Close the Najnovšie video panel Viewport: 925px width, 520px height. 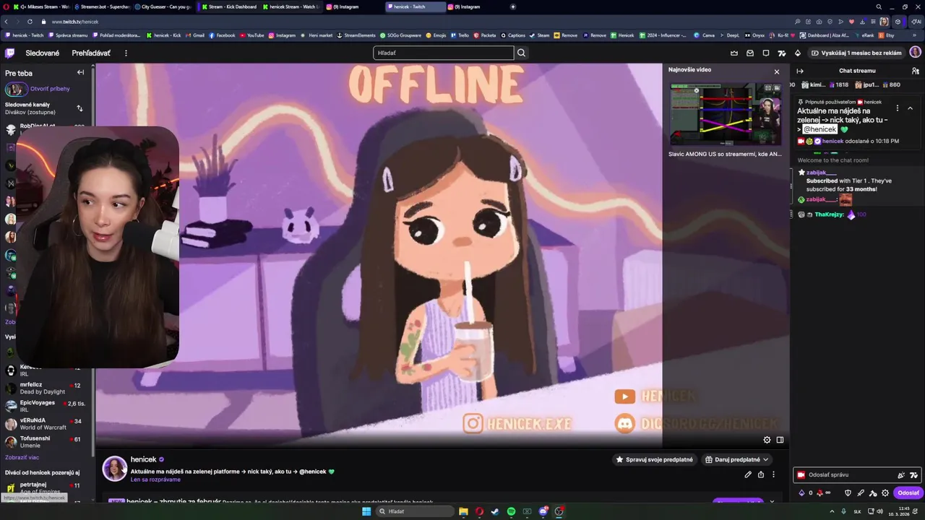coord(777,71)
